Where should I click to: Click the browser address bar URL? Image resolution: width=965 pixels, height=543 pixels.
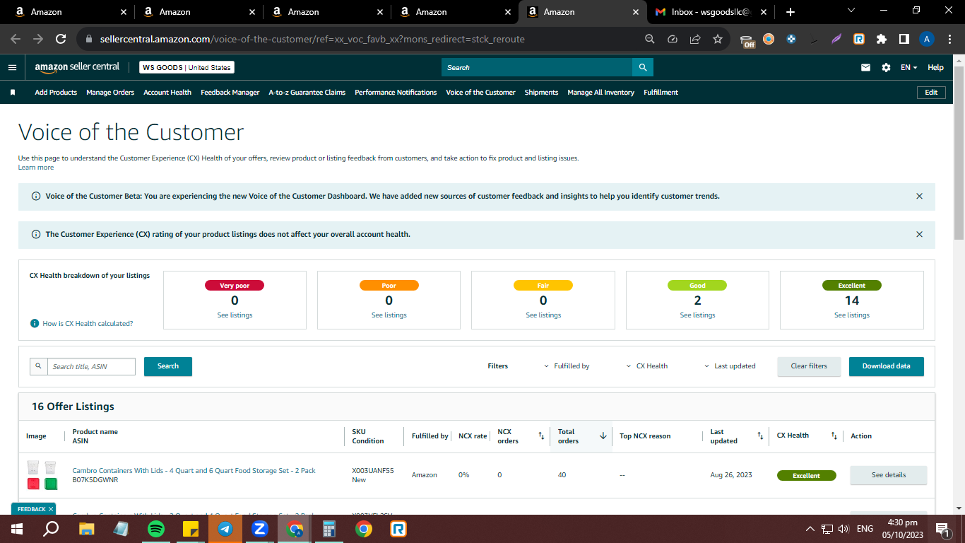pyautogui.click(x=312, y=39)
